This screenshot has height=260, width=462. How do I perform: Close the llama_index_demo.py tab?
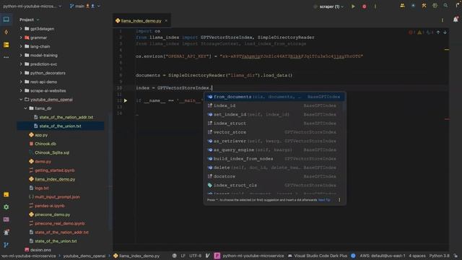[166, 21]
